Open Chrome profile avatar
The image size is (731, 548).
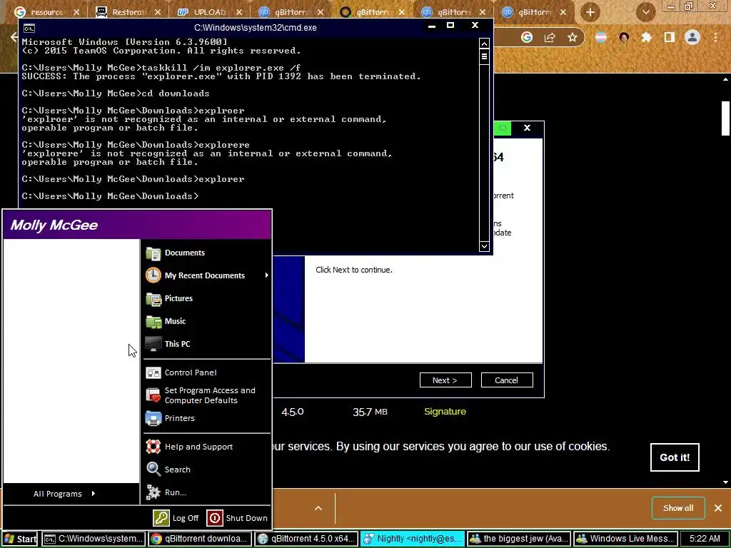(692, 37)
